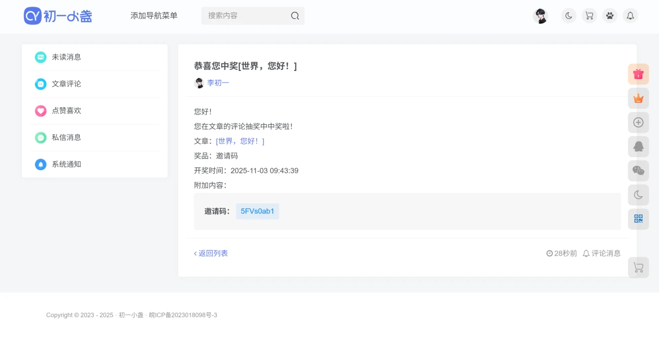Switch to 未读消息 category
Image resolution: width=659 pixels, height=339 pixels.
(65, 57)
